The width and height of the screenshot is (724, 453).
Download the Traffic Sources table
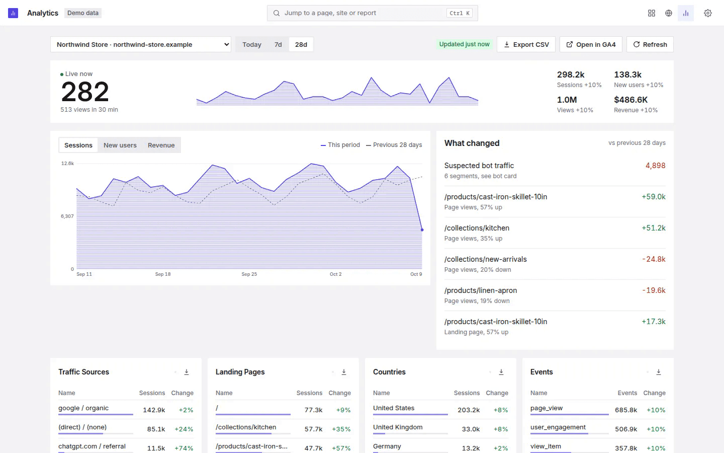click(187, 372)
